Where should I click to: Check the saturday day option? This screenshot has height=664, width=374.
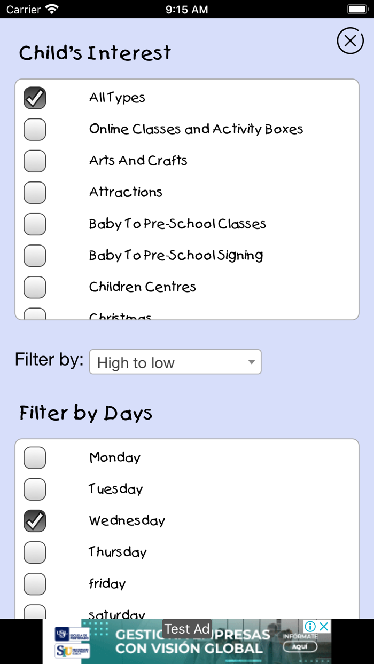[x=34, y=612]
